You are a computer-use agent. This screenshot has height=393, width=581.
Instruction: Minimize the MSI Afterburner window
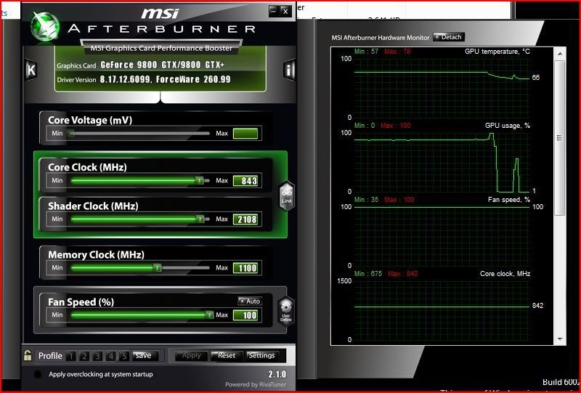pyautogui.click(x=274, y=11)
